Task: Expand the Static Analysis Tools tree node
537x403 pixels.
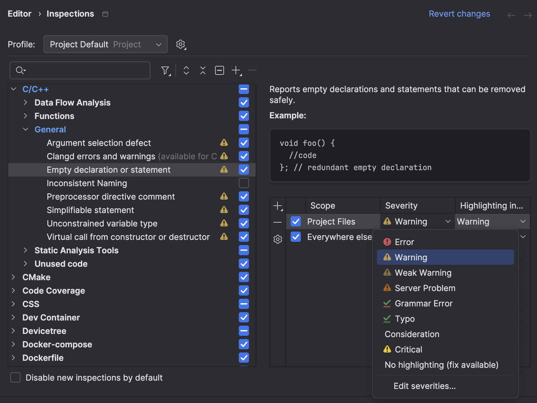Action: [x=26, y=250]
